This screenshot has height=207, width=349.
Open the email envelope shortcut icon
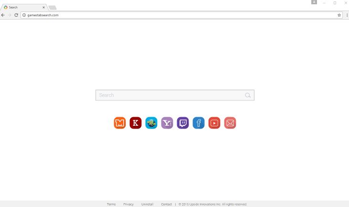230,123
